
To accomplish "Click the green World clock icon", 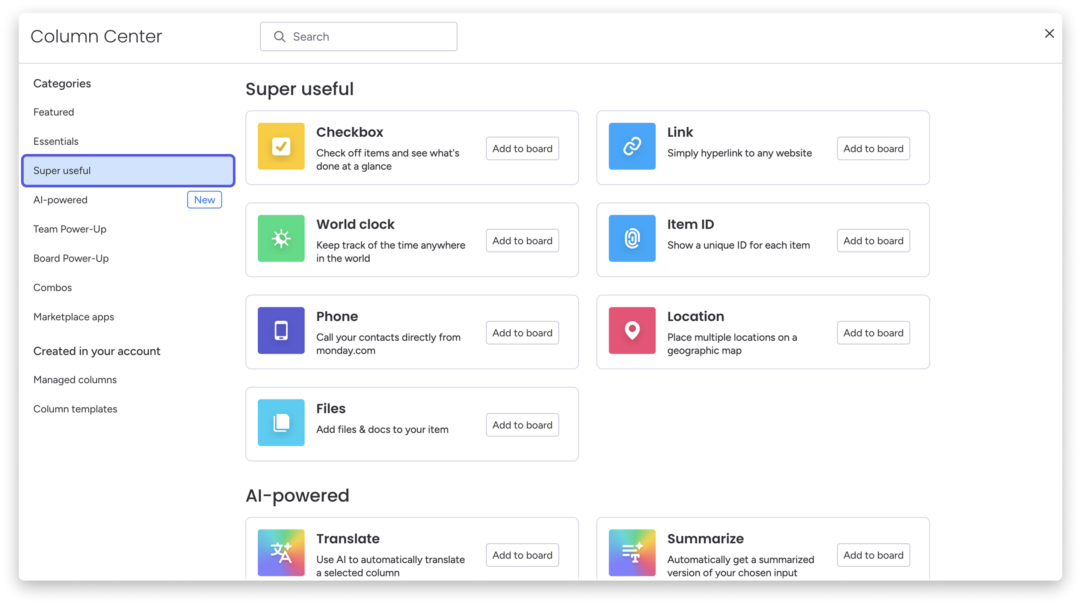I will [281, 238].
